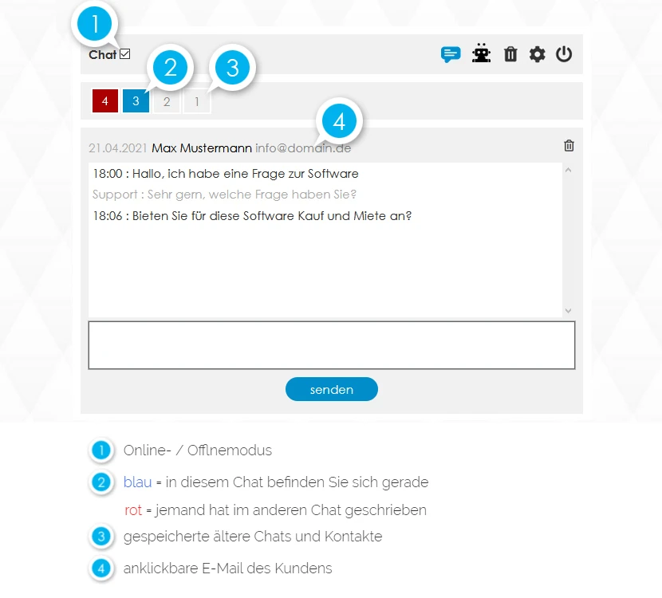Click the trash icon in top toolbar
The height and width of the screenshot is (598, 662).
tap(510, 54)
